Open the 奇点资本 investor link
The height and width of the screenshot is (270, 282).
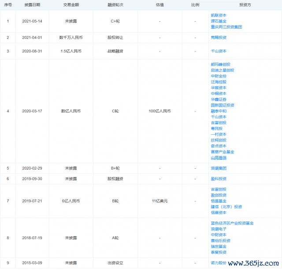[x=219, y=146]
